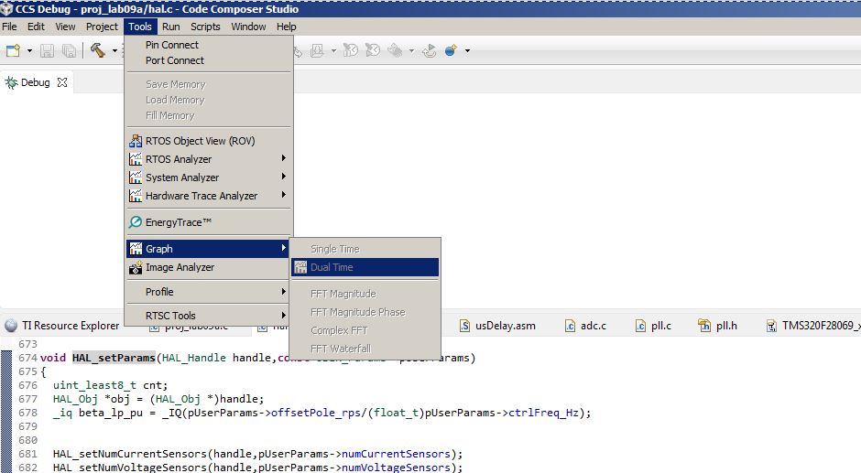
Task: Click the restart arrow icon in toolbar
Action: [x=430, y=50]
